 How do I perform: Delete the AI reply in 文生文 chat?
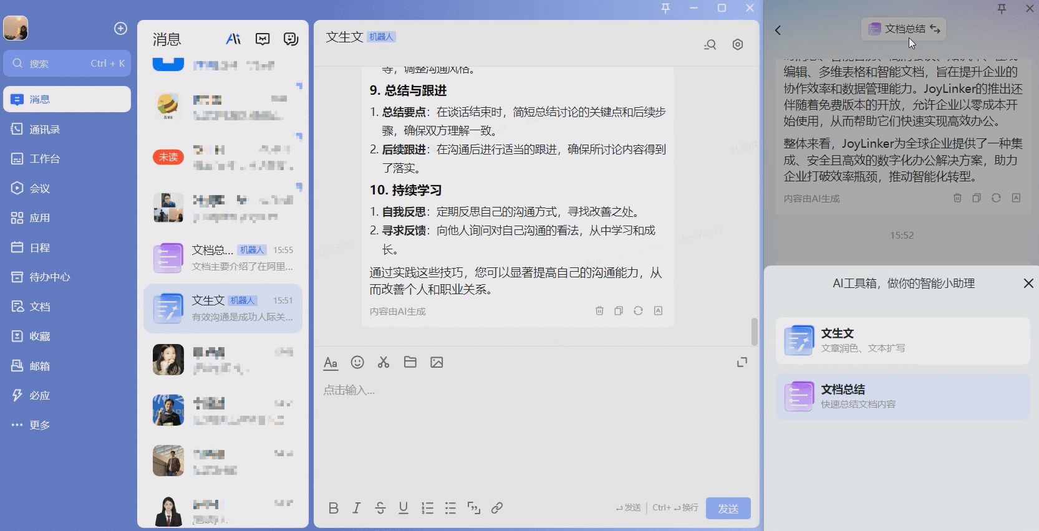(x=599, y=310)
